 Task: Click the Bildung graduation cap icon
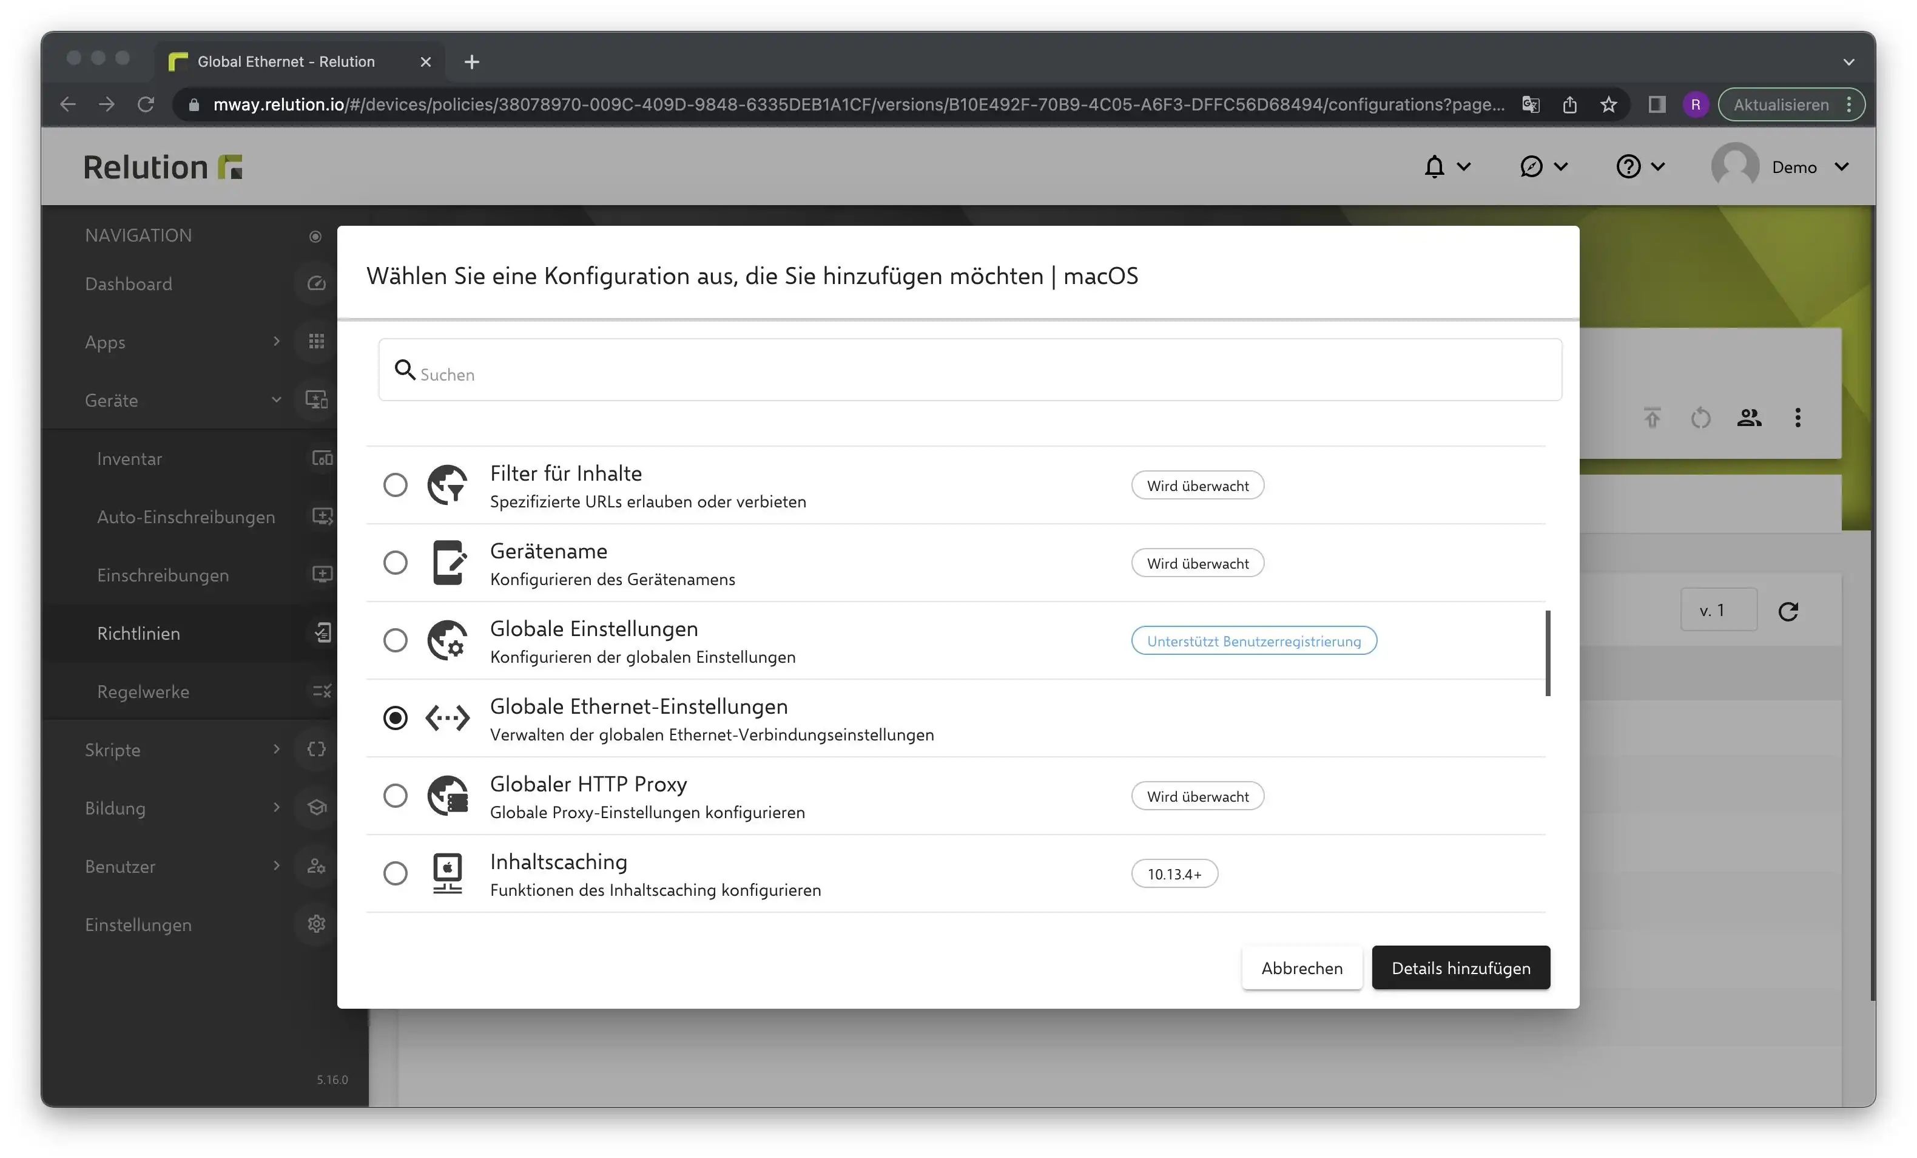tap(316, 807)
